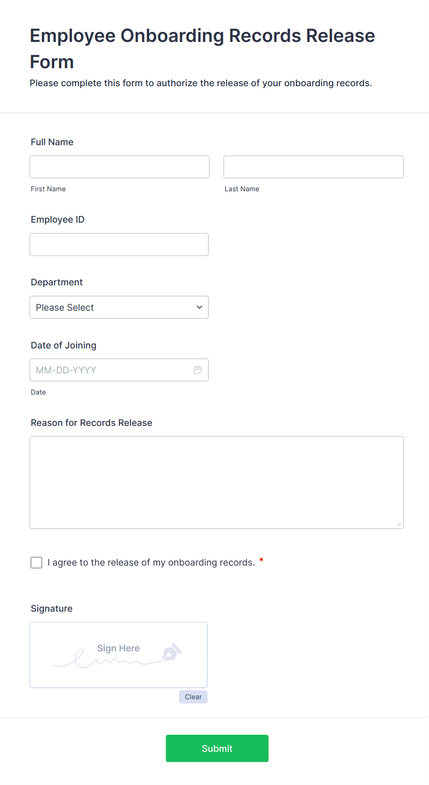Expand the Department dropdown chevron arrow
The height and width of the screenshot is (785, 429).
point(199,307)
